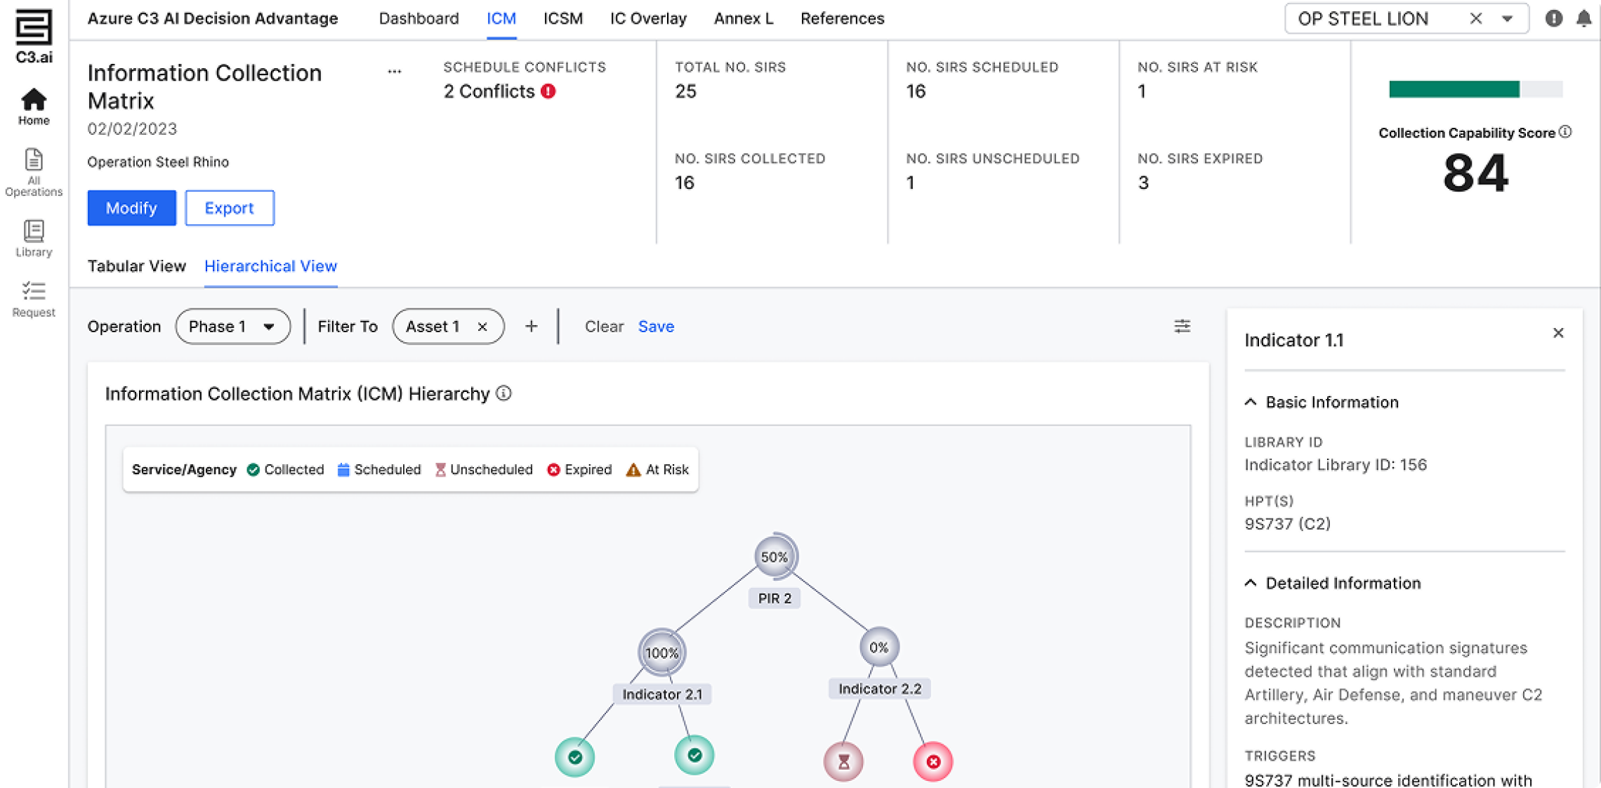Screen dimensions: 1601x788
Task: Click the info icon by Collection Capability Score
Action: click(1565, 132)
